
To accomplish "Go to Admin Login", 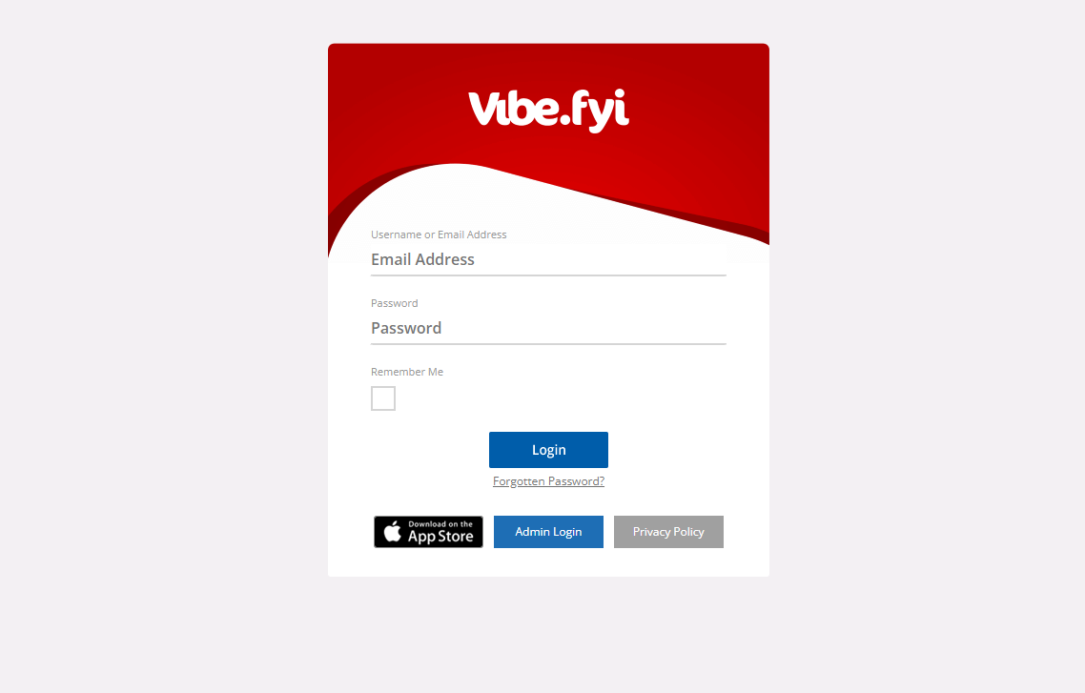I will pyautogui.click(x=548, y=532).
